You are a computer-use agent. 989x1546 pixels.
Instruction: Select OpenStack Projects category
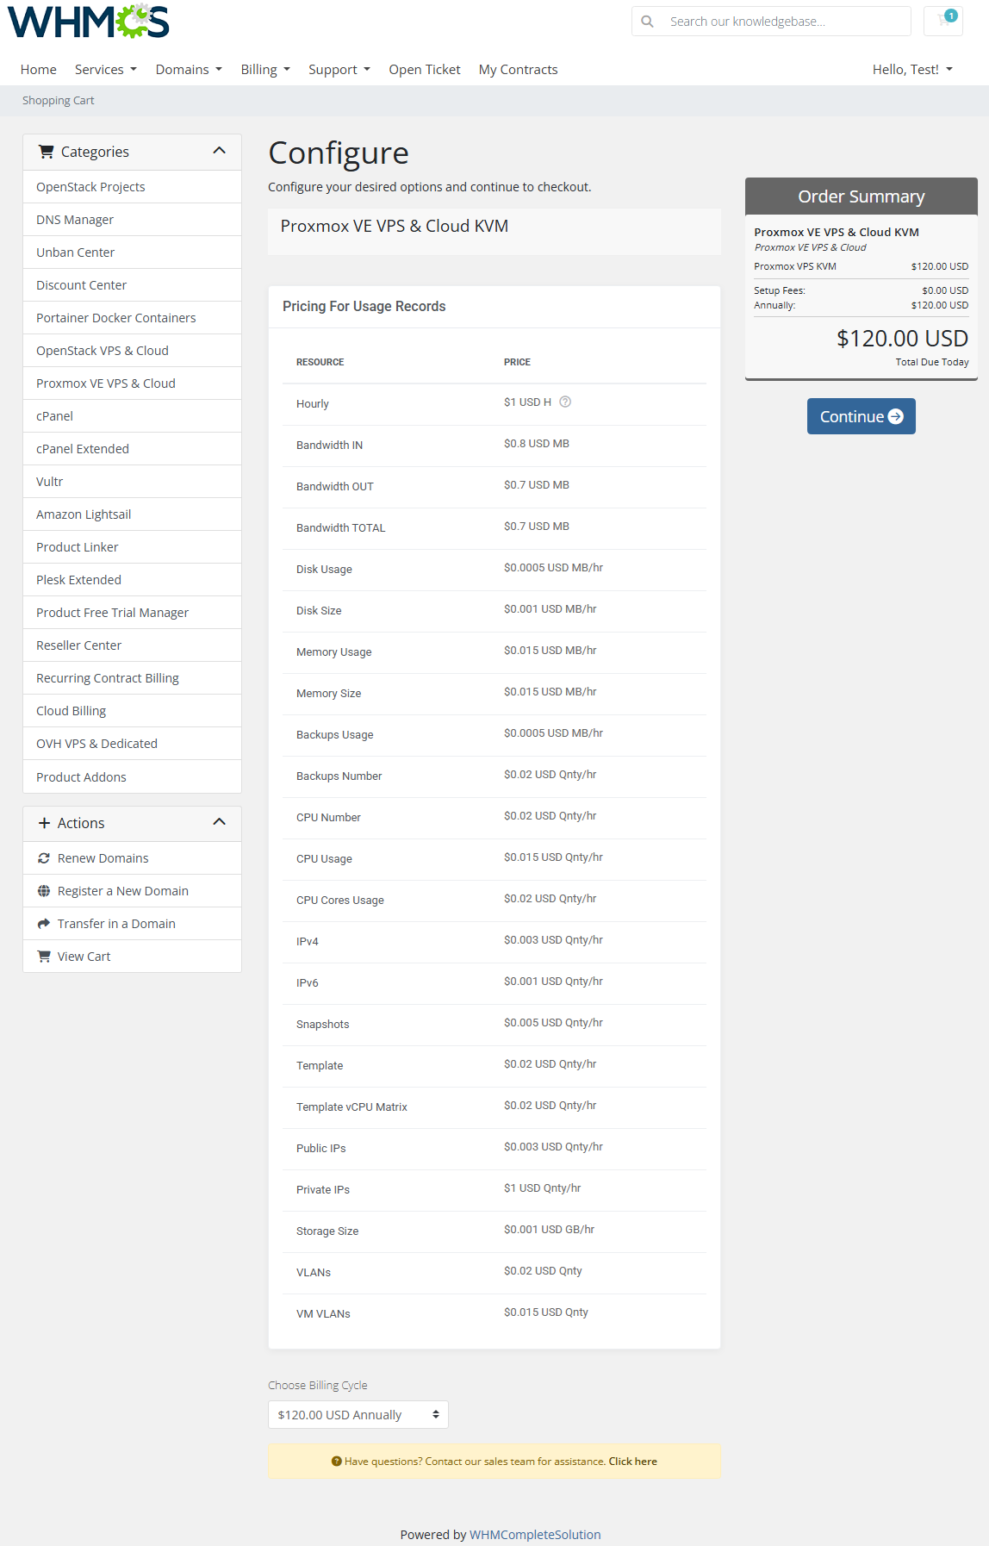[x=132, y=187]
